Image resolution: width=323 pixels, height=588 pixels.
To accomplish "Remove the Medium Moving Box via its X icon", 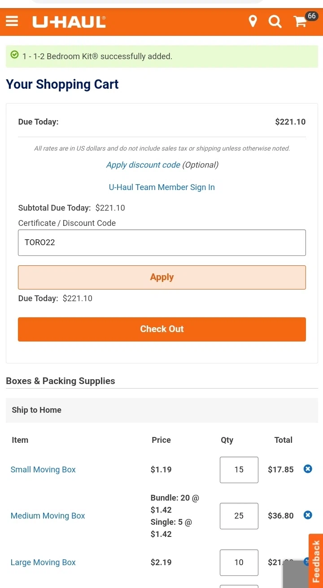I will click(308, 515).
